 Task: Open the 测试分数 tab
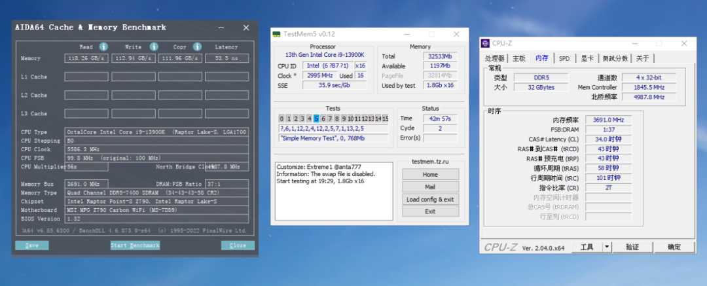coord(615,58)
